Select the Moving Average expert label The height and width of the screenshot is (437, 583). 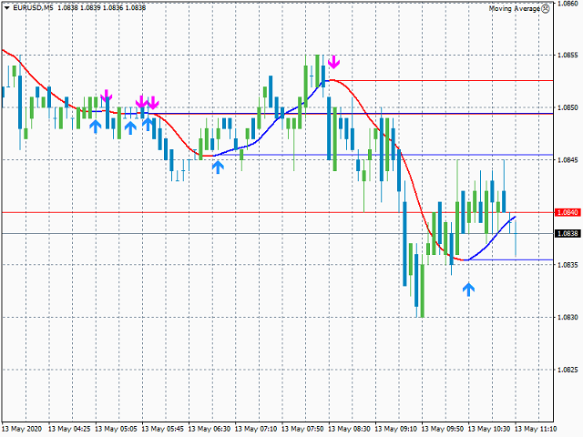pyautogui.click(x=514, y=8)
